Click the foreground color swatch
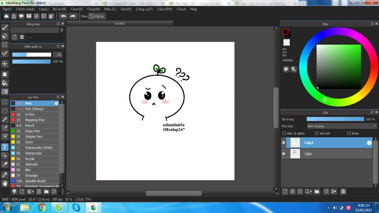This screenshot has height=213, width=379. click(285, 32)
